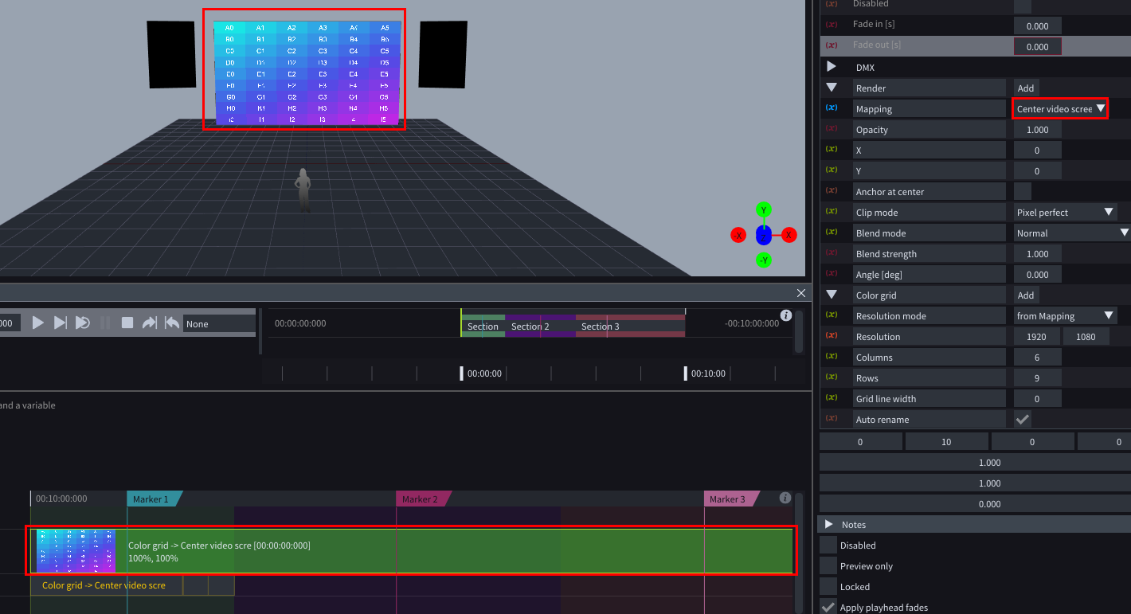1131x614 pixels.
Task: Open the Mapping dropdown
Action: [1059, 108]
